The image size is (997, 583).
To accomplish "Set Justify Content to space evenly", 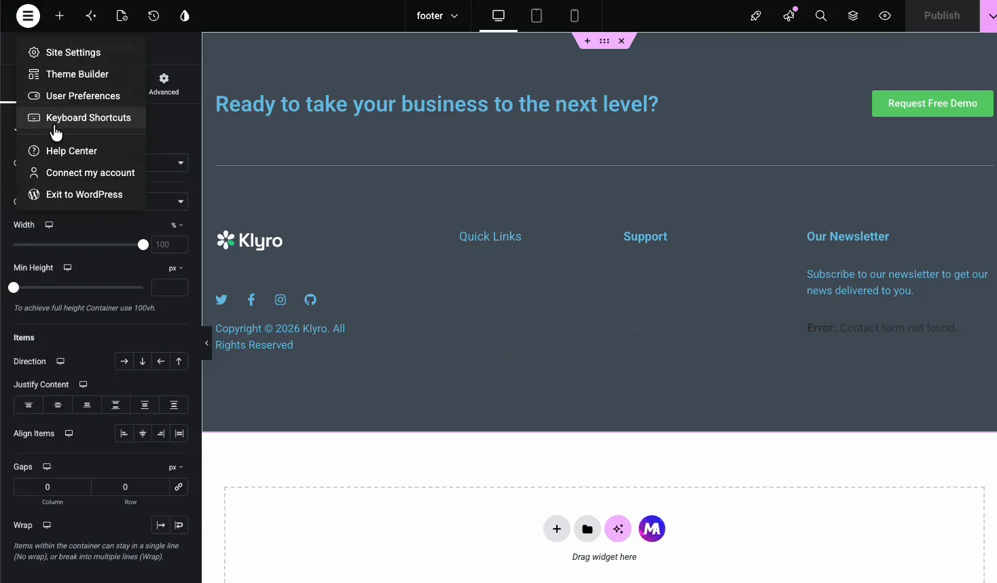I will point(174,405).
